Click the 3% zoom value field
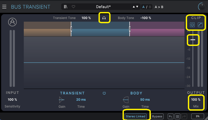 coord(198,116)
